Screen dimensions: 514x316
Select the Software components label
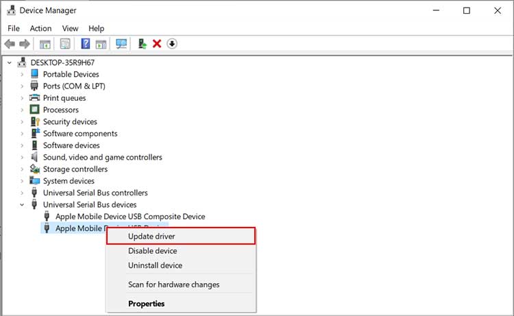coord(80,134)
